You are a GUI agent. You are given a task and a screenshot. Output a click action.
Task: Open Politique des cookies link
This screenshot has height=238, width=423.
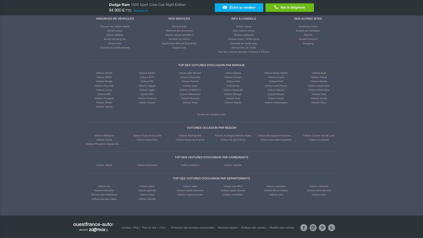tap(253, 228)
